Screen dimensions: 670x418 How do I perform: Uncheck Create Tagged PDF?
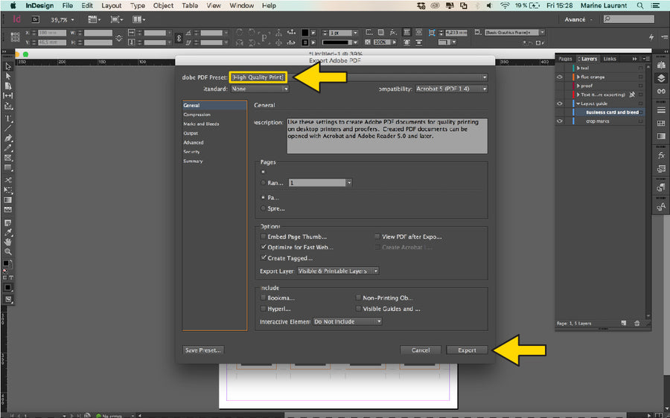[x=264, y=258]
